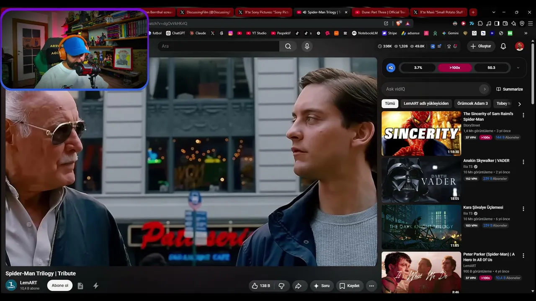Select the Tümü filter chip
This screenshot has height=301, width=536.
tap(390, 104)
